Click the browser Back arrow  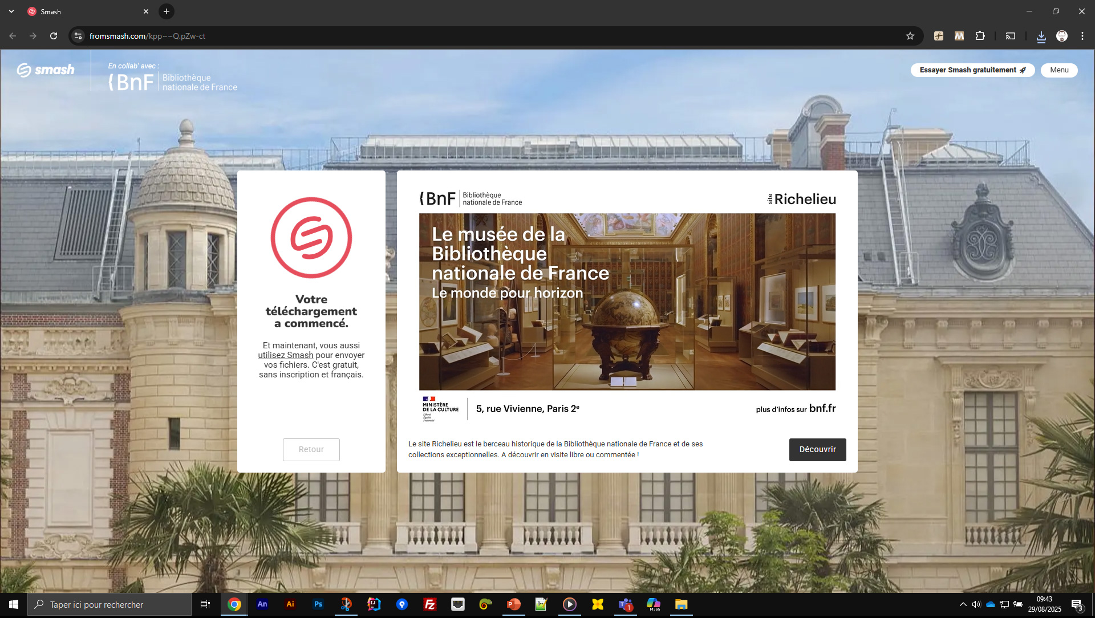click(13, 36)
